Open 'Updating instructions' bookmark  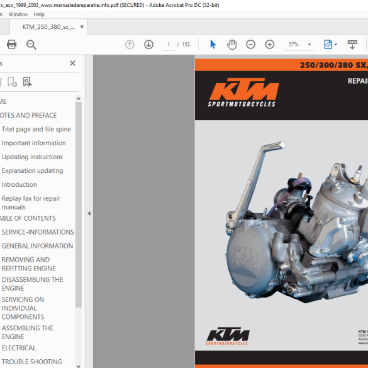coord(32,157)
